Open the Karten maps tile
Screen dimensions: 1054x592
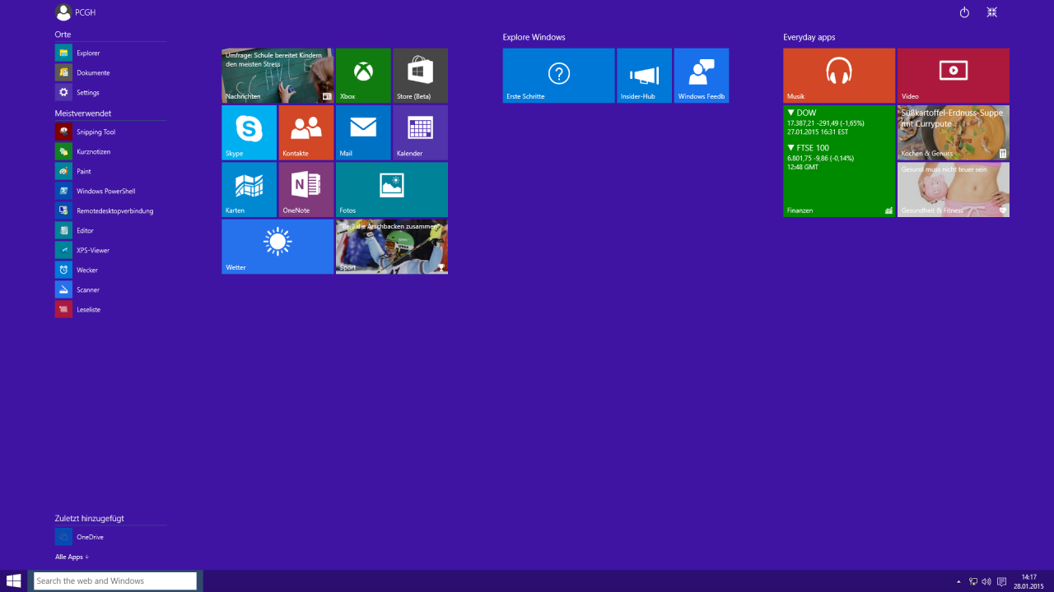click(x=249, y=189)
